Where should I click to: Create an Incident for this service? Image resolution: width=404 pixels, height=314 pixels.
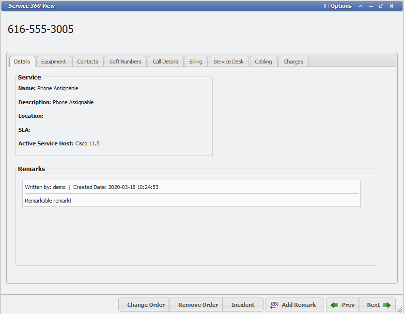coord(243,305)
